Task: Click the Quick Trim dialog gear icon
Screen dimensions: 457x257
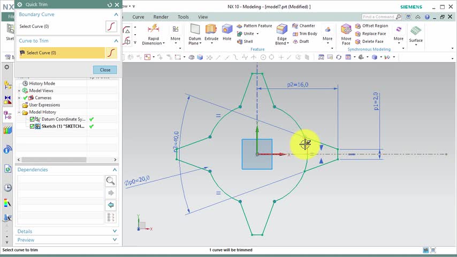Action: click(19, 5)
